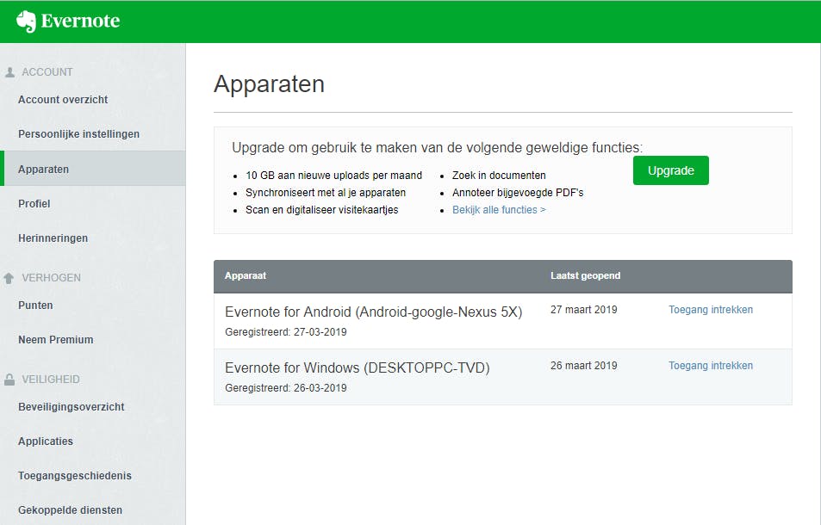821x525 pixels.
Task: Go to Applicaties section
Action: click(46, 442)
